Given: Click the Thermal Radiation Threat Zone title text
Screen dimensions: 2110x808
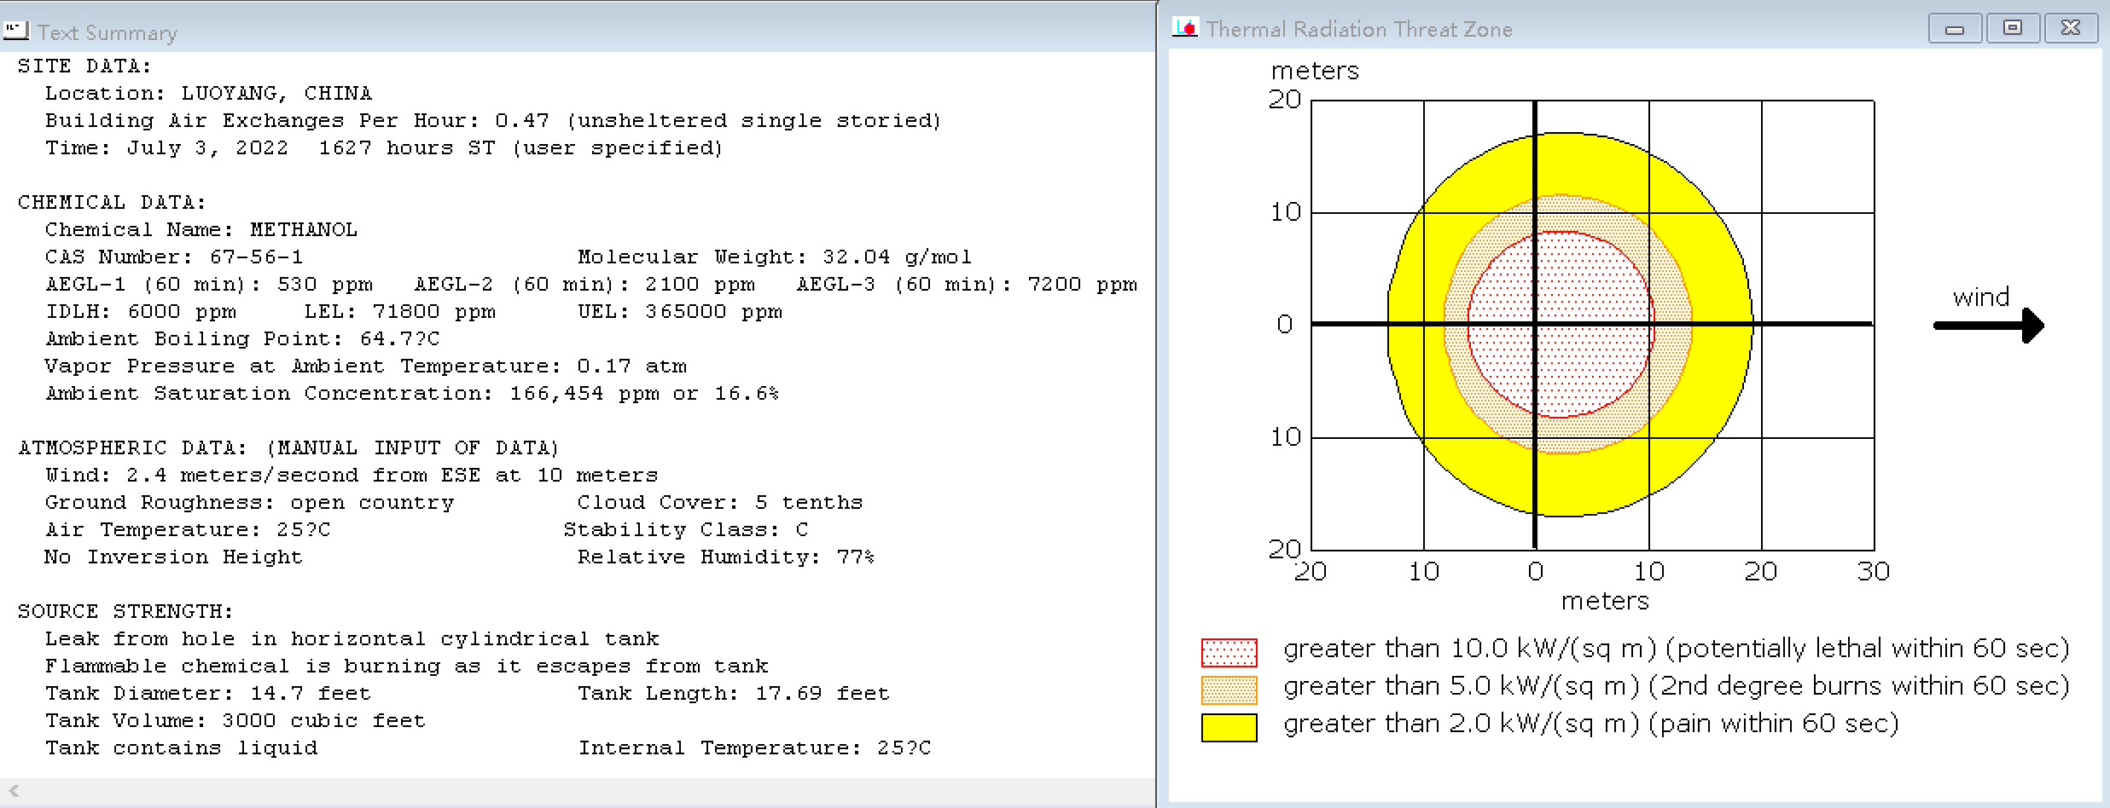Looking at the screenshot, I should (x=1359, y=29).
